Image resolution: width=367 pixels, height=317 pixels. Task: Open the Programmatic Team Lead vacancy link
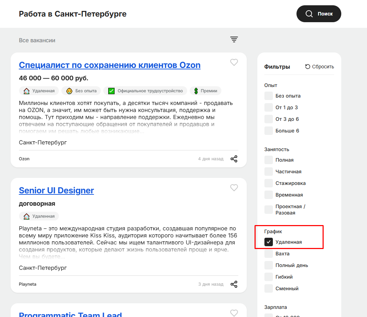(x=70, y=314)
